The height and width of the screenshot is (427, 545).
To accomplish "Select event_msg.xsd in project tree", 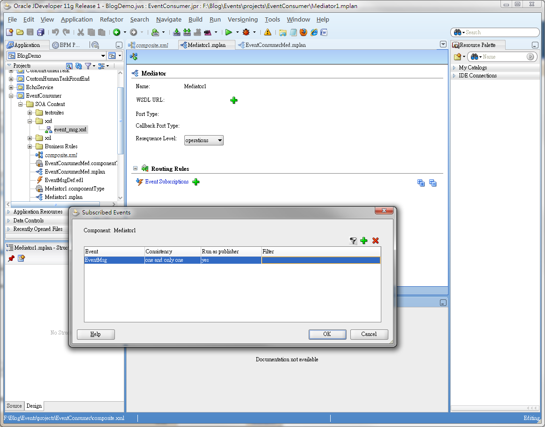I will coord(70,130).
